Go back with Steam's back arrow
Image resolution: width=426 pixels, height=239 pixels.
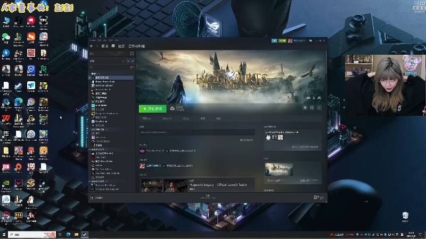click(92, 46)
